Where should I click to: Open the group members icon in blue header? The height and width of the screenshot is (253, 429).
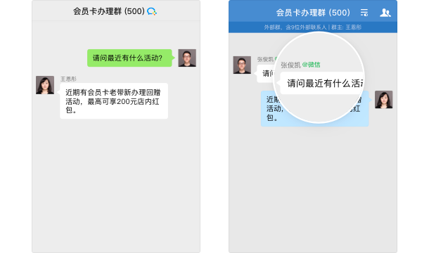(385, 13)
